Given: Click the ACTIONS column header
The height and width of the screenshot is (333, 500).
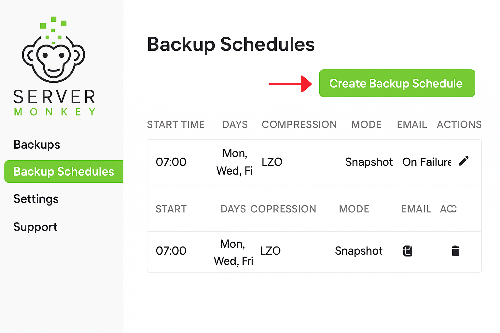Looking at the screenshot, I should pyautogui.click(x=459, y=125).
